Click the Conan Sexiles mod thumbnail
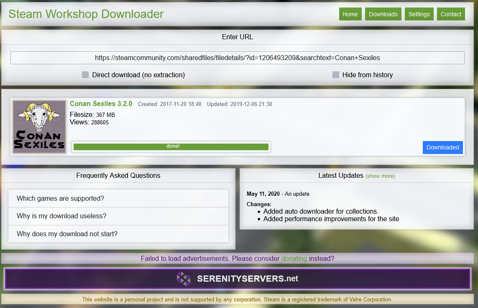Viewport: 478px width, 308px height. click(39, 126)
